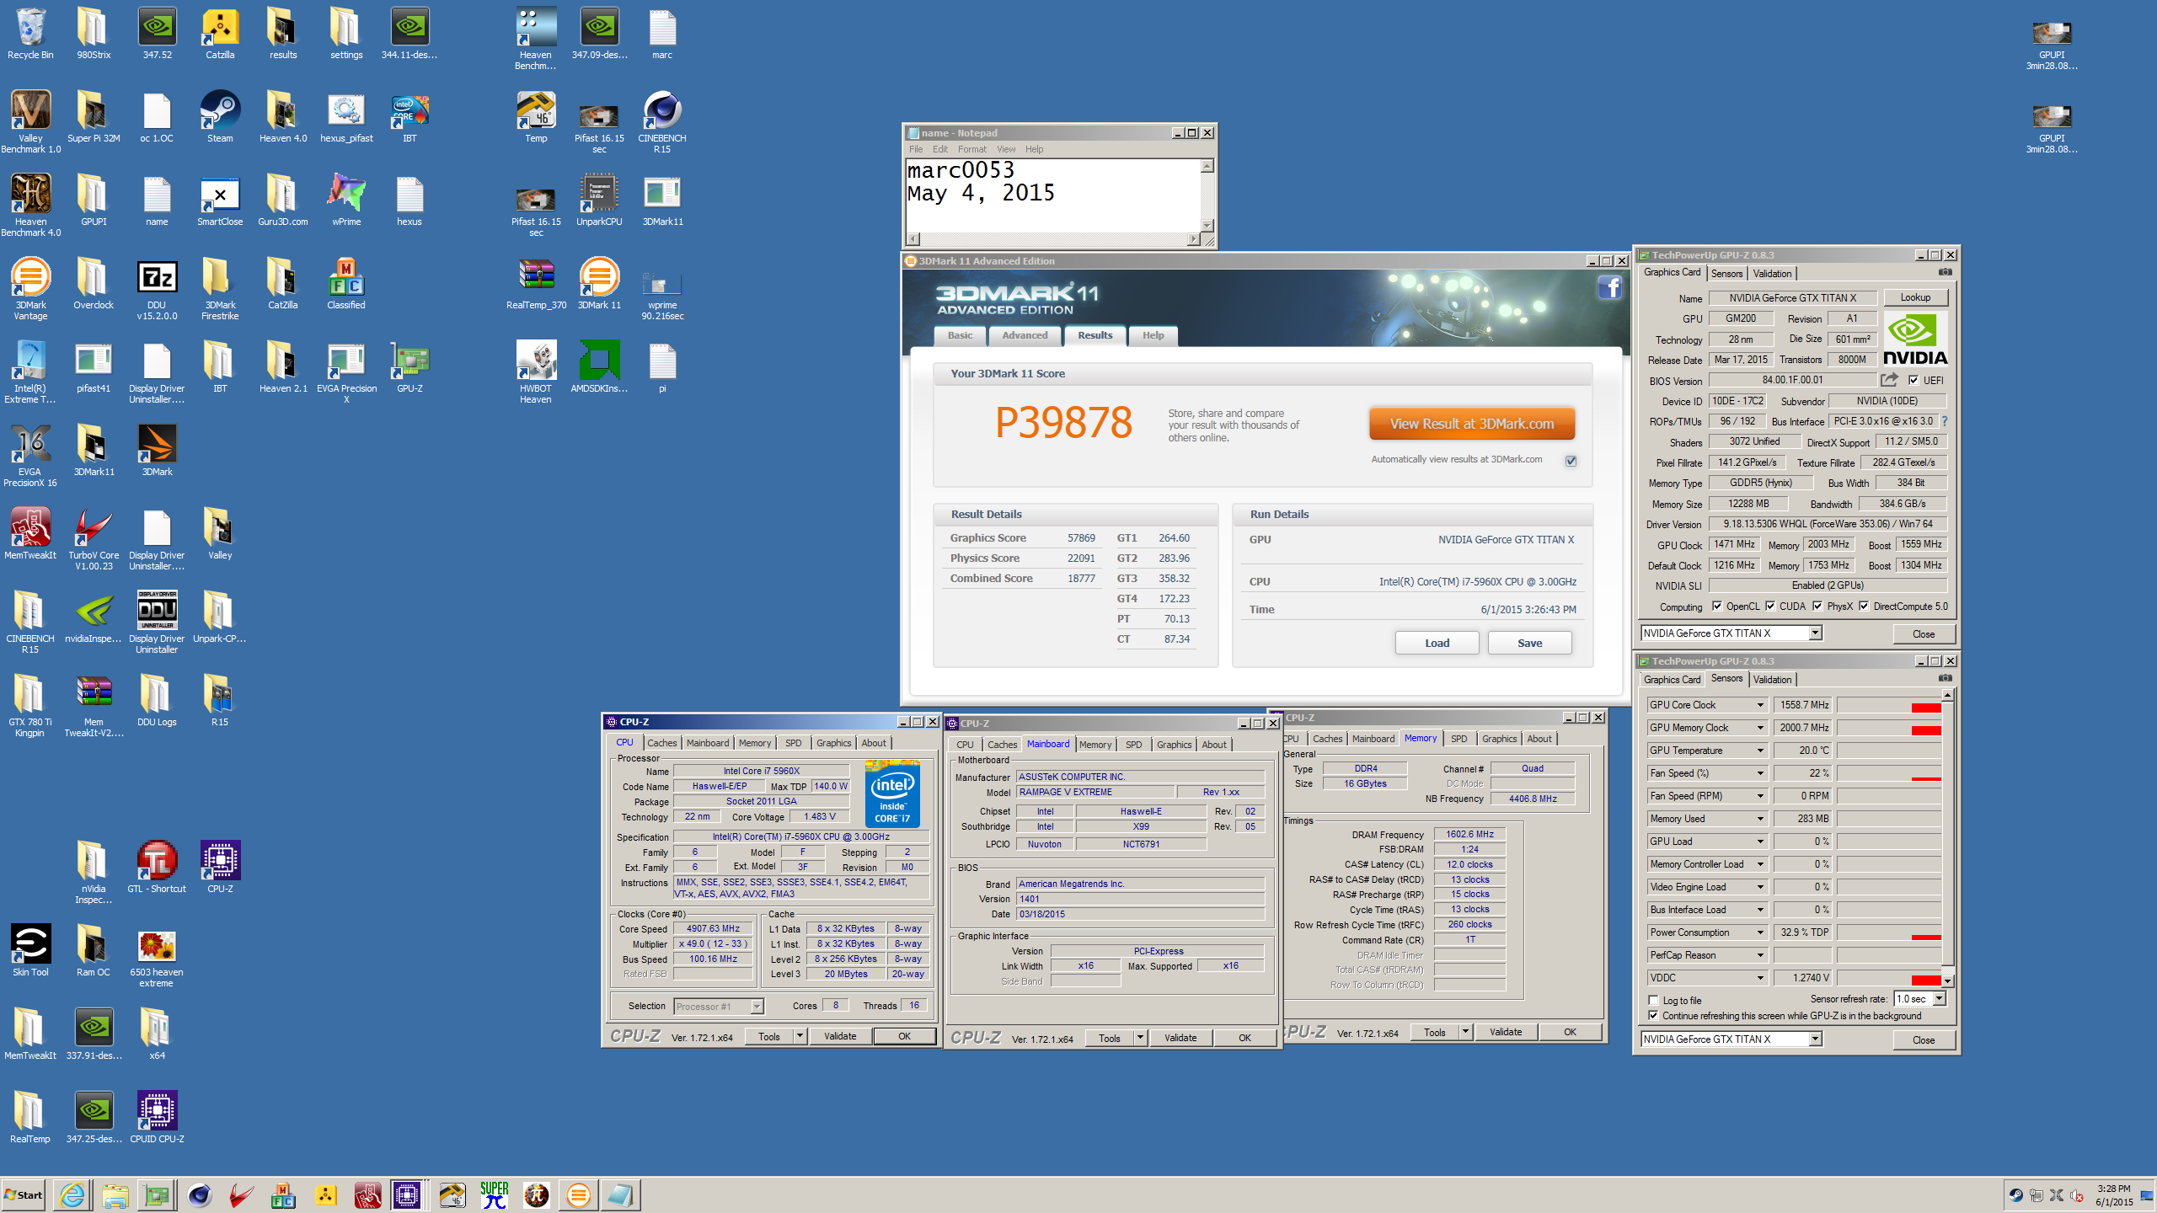Open the AMDSDKIns... desktop icon
2157x1213 pixels.
point(599,367)
